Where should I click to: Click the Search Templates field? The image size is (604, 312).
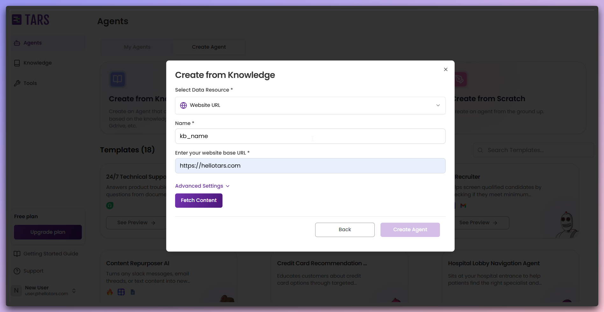pyautogui.click(x=534, y=150)
